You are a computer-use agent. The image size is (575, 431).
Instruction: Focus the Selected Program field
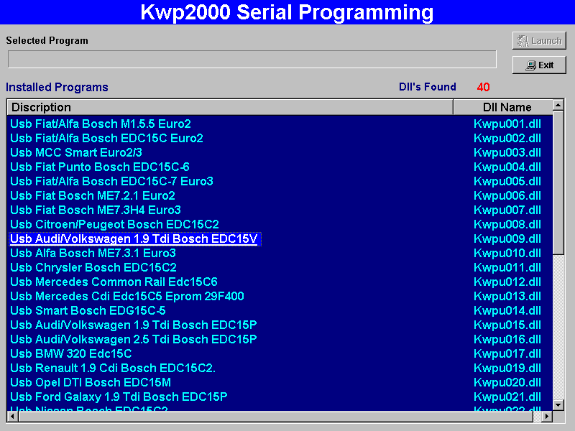click(252, 59)
